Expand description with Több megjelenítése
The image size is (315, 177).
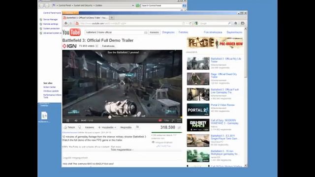coord(122,150)
